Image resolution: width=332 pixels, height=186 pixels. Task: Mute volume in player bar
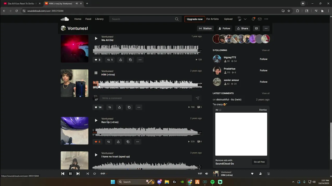[x=206, y=174]
